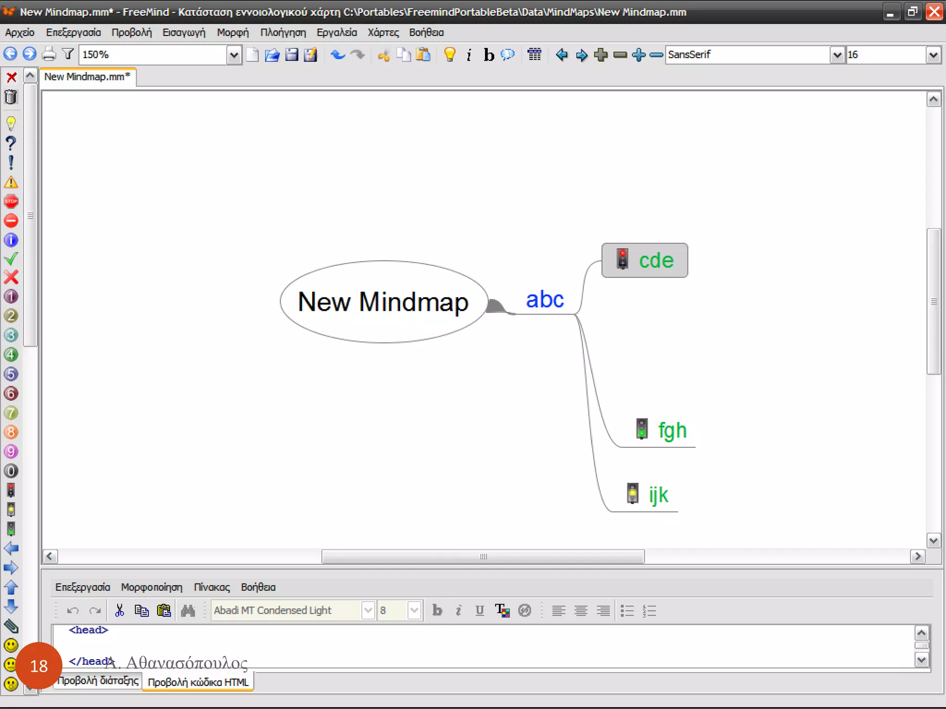The height and width of the screenshot is (709, 946).
Task: Click the green checkmark icon in sidebar
Action: point(11,259)
